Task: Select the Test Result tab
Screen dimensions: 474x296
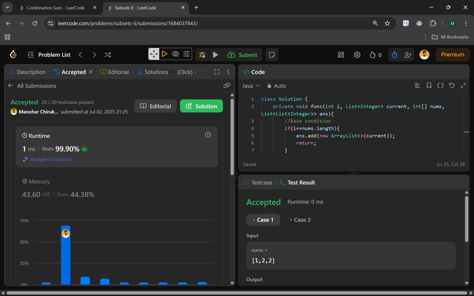Action: tap(297, 182)
